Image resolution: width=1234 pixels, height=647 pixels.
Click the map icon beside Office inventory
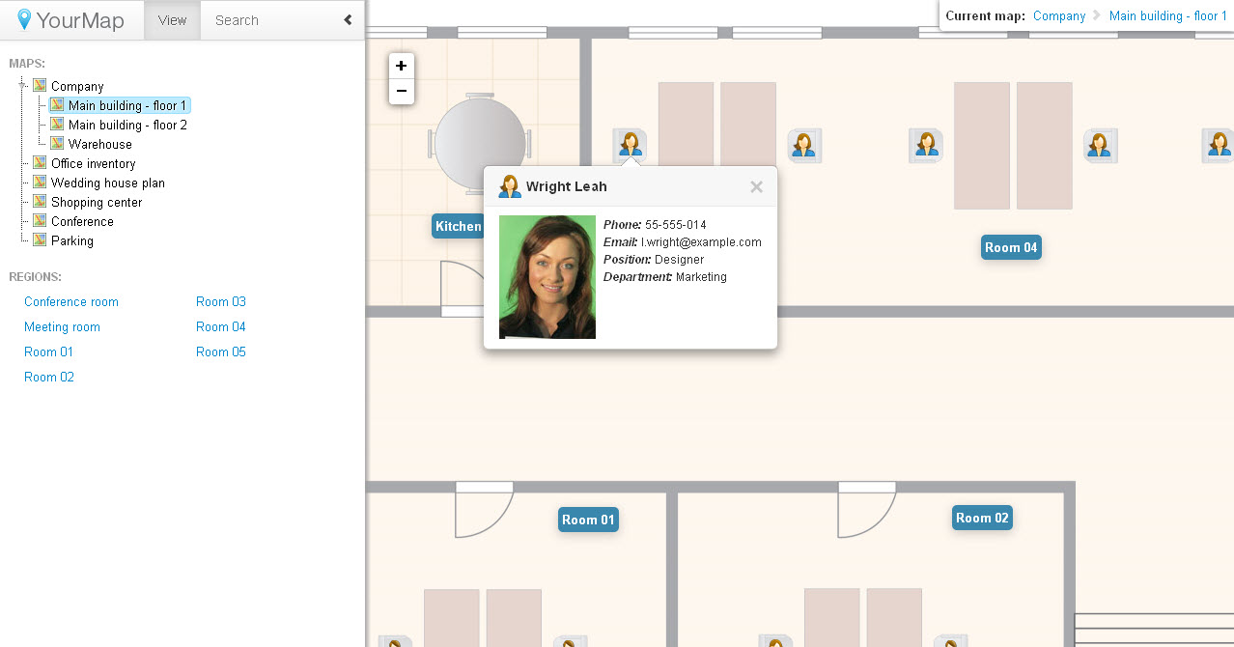coord(40,162)
